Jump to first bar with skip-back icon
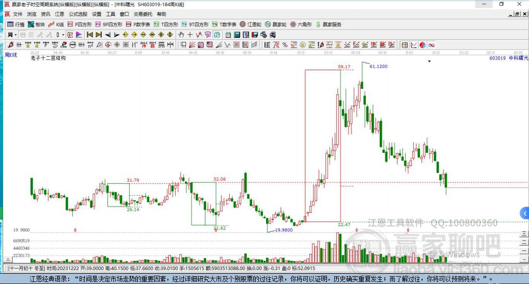Viewport: 529px width, 284px height. pyautogui.click(x=90, y=35)
